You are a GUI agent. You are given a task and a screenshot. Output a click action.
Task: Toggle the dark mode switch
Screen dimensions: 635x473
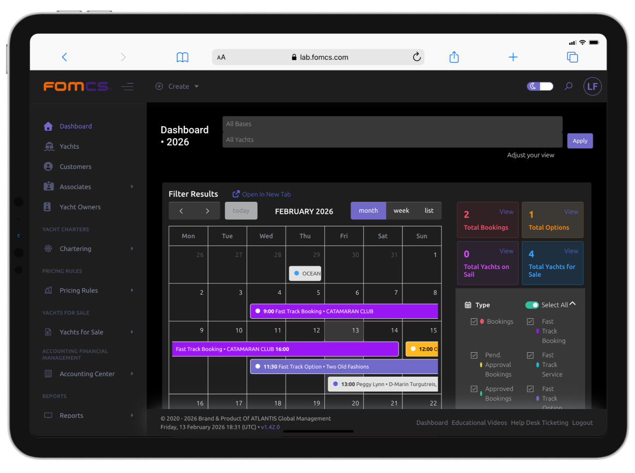click(x=540, y=86)
